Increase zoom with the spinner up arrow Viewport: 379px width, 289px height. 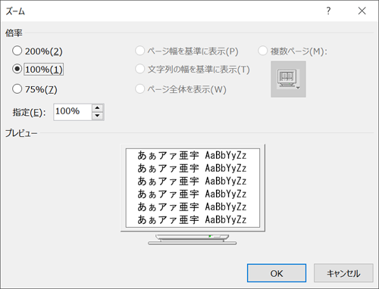tap(98, 108)
